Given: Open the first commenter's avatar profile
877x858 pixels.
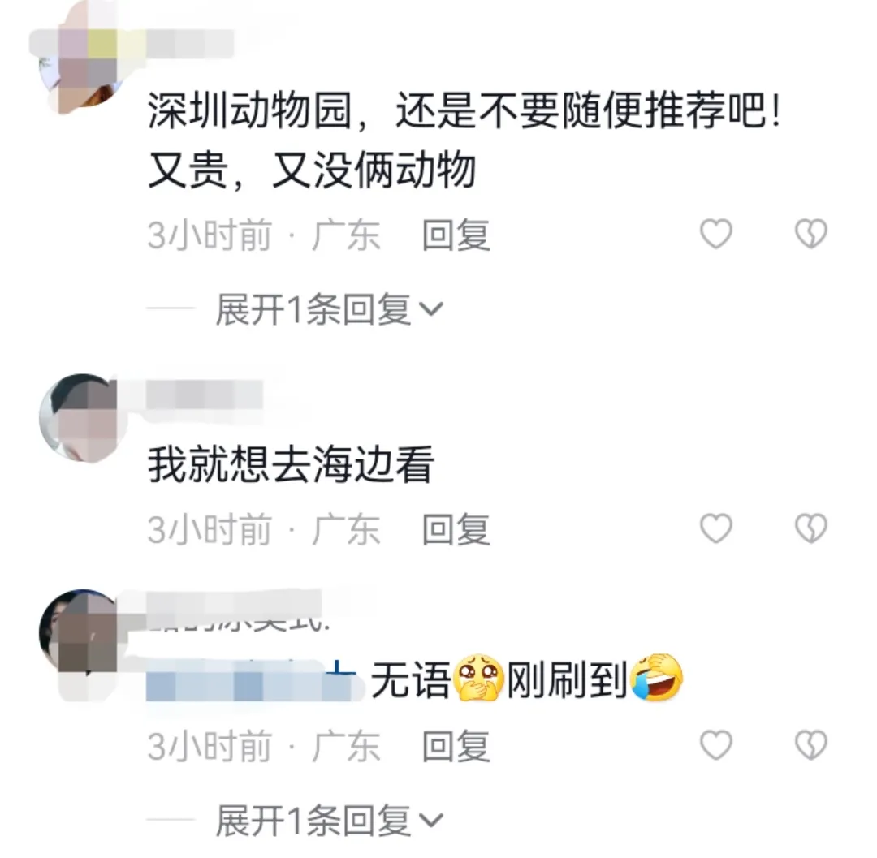Looking at the screenshot, I should click(83, 62).
